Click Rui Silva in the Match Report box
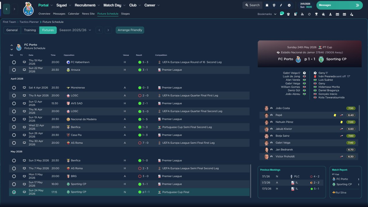Screen dimensions: 368x207 341,193
